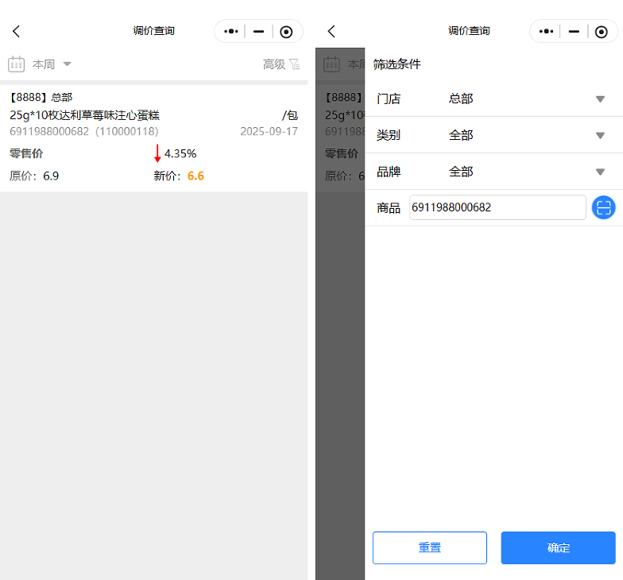Tap the dimmed overlay to dismiss filter
The image size is (623, 580).
point(339,358)
